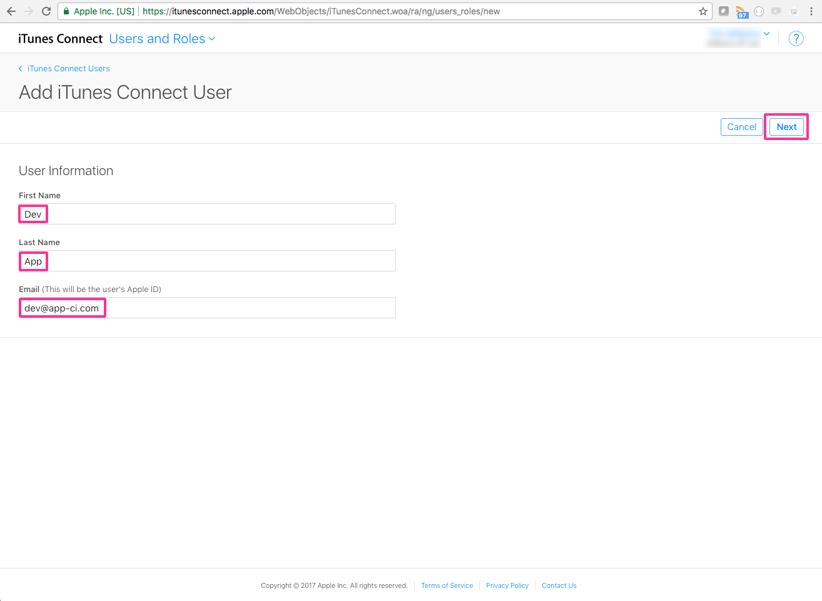Click the Copyright 2017 Apple Inc. text
The image size is (822, 601).
(334, 585)
